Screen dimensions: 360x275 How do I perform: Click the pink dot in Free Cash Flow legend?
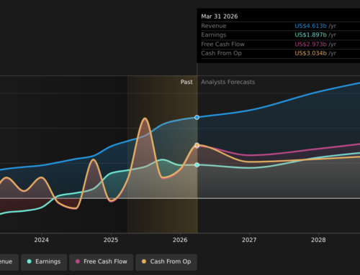78,261
